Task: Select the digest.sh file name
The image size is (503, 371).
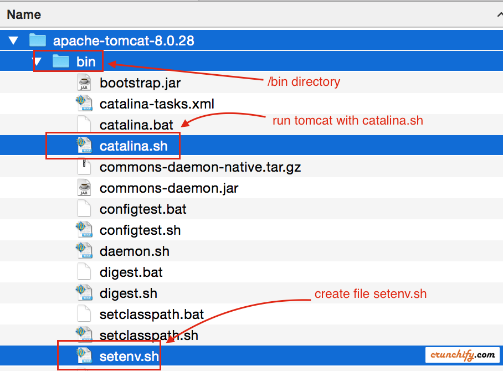Action: (128, 293)
